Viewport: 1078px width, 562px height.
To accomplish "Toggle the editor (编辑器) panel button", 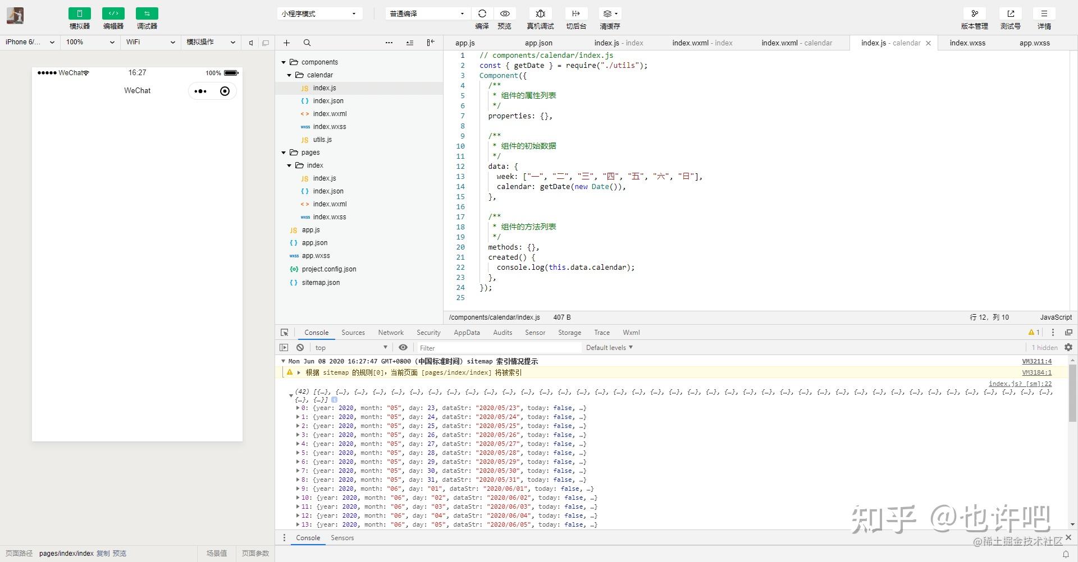I will point(113,13).
